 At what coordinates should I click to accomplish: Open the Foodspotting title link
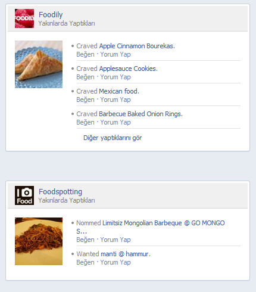coord(60,192)
